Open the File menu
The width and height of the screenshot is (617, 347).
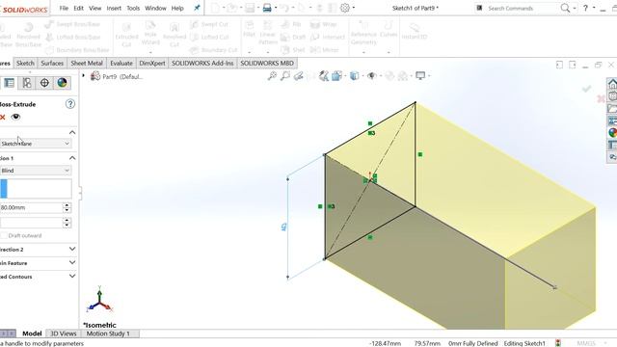pos(64,8)
